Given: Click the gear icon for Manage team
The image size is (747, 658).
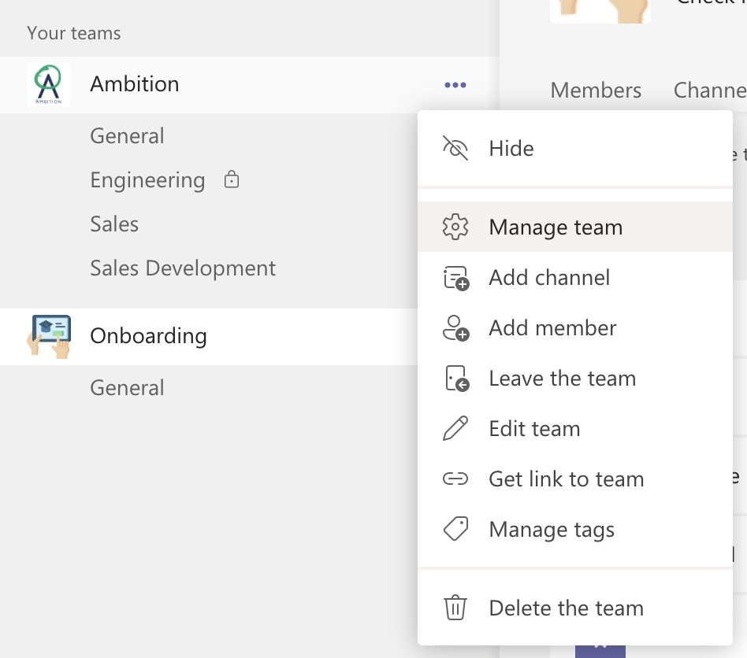Looking at the screenshot, I should pos(455,227).
